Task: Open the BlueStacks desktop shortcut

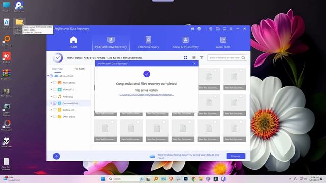Action: (x=6, y=75)
